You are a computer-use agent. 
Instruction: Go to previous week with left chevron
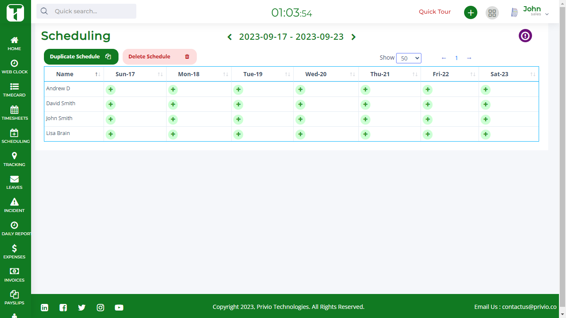click(x=230, y=37)
